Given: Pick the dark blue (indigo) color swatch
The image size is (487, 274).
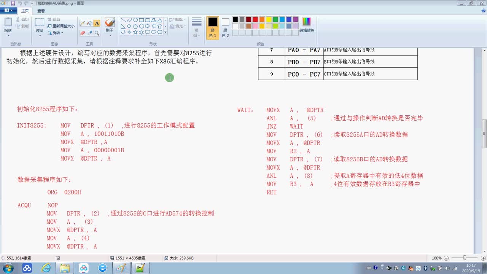Looking at the screenshot, I should (289, 19).
